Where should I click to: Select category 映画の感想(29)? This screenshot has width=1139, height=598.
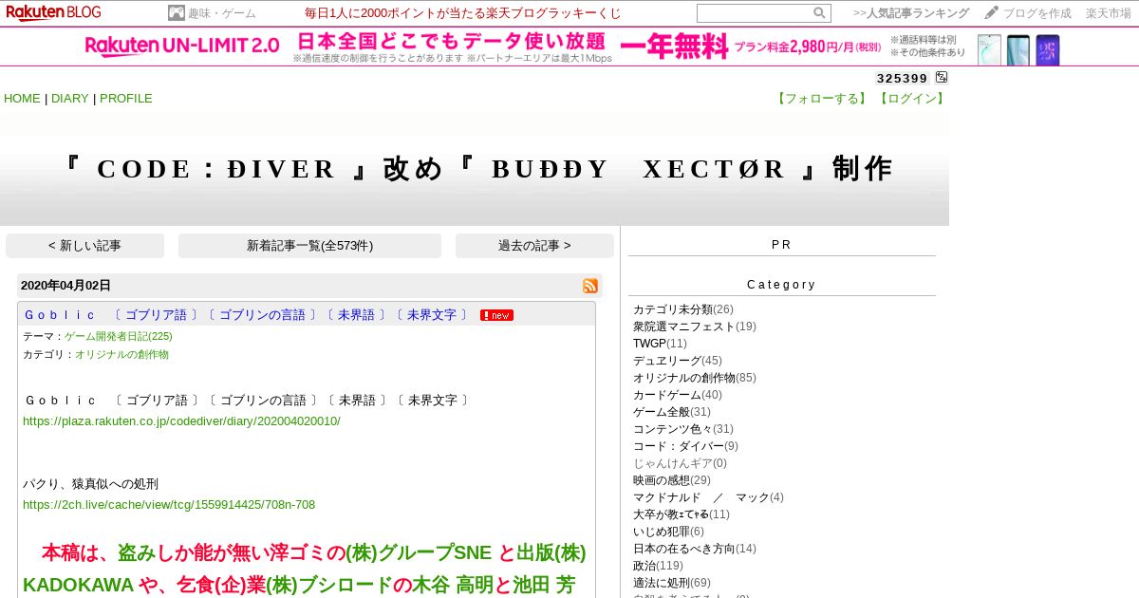point(672,480)
